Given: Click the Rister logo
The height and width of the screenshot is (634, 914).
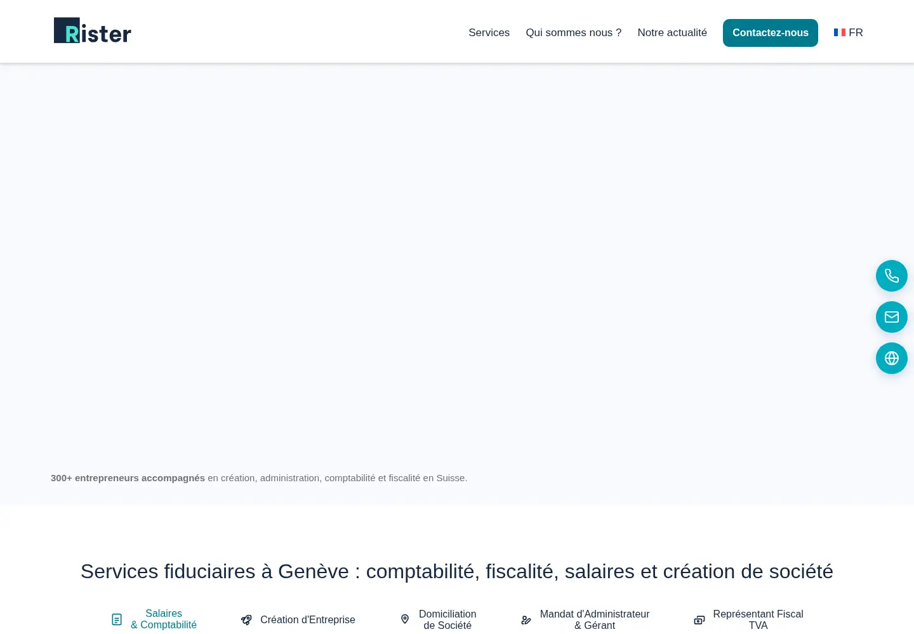Looking at the screenshot, I should (x=93, y=30).
